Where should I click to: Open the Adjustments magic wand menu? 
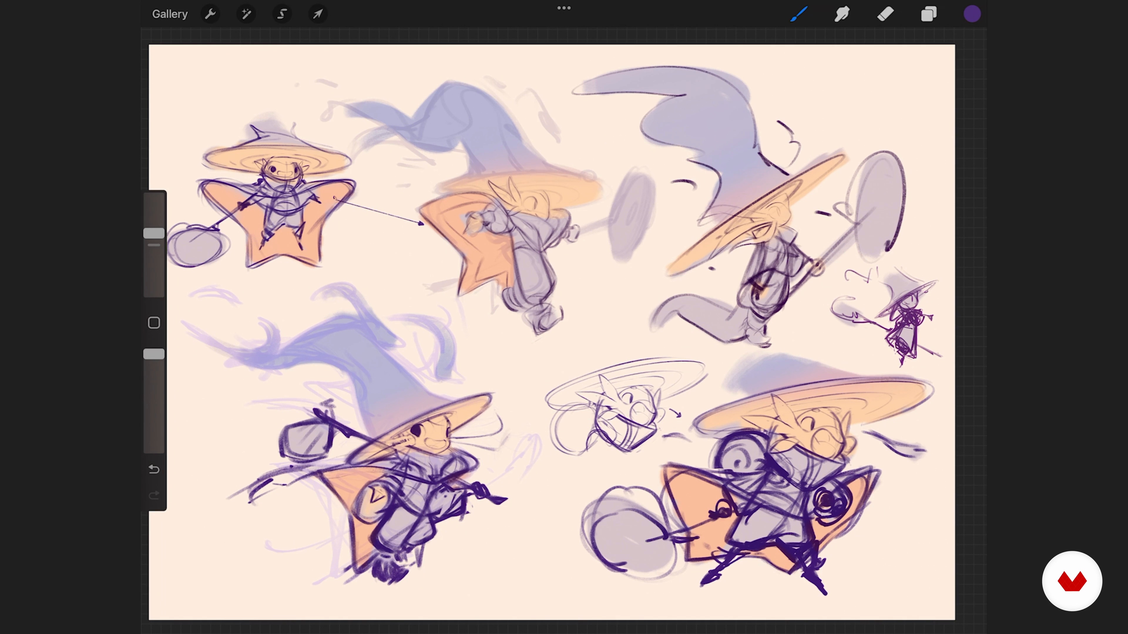click(x=246, y=14)
